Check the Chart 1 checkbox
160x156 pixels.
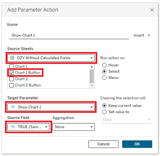point(12,66)
